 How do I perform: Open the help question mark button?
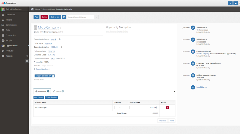[x=230, y=3]
